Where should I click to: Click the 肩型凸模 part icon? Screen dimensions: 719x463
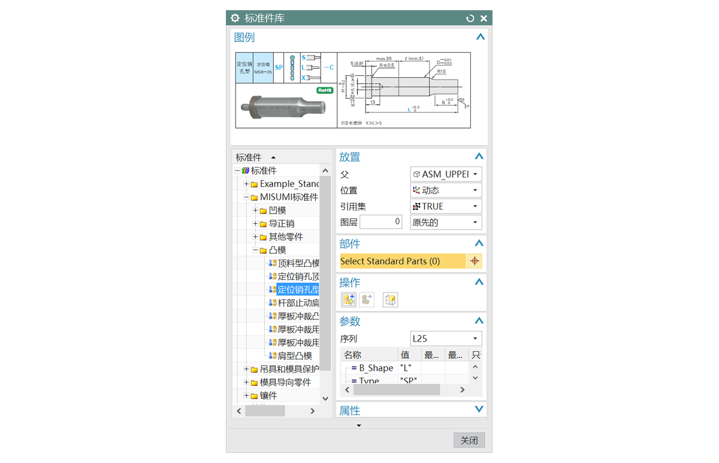tap(273, 355)
